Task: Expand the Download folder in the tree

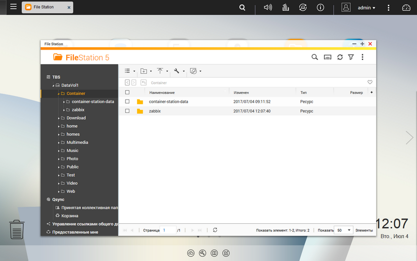Action: coord(58,118)
